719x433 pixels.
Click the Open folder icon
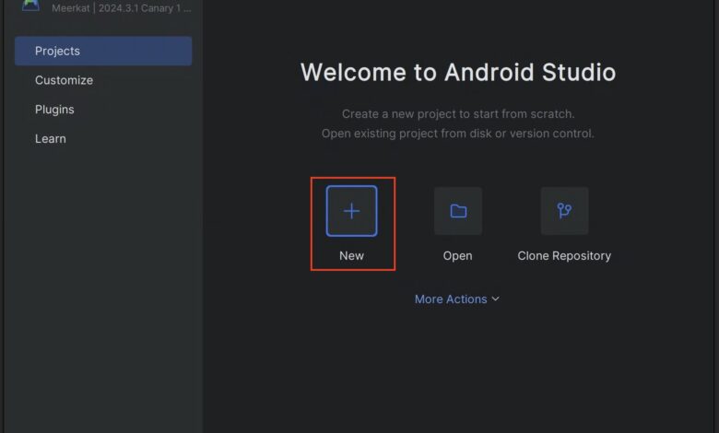(458, 211)
